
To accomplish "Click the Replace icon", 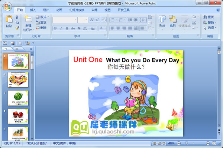I will [205, 22].
